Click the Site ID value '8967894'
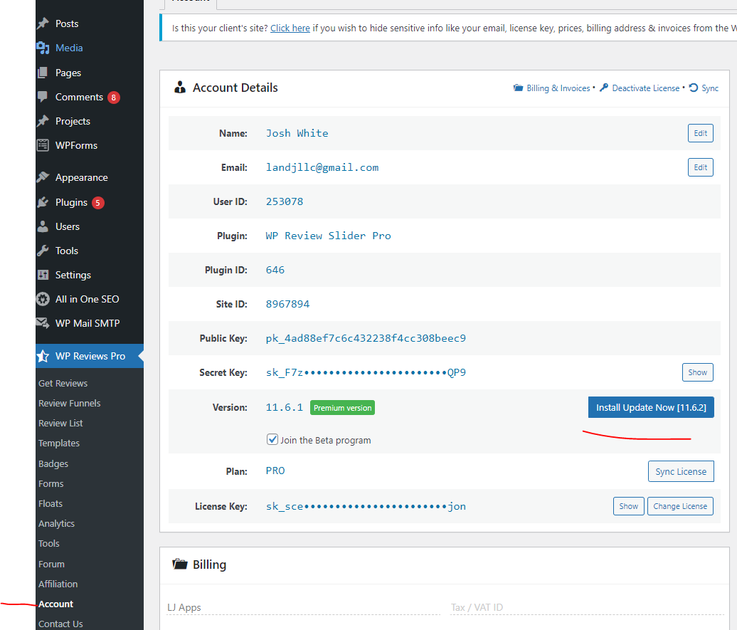Image resolution: width=737 pixels, height=630 pixels. (287, 304)
